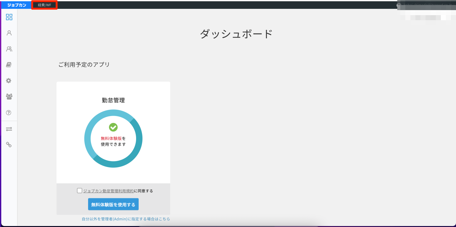Open the two-person users sidebar icon
The width and height of the screenshot is (456, 227).
[9, 49]
